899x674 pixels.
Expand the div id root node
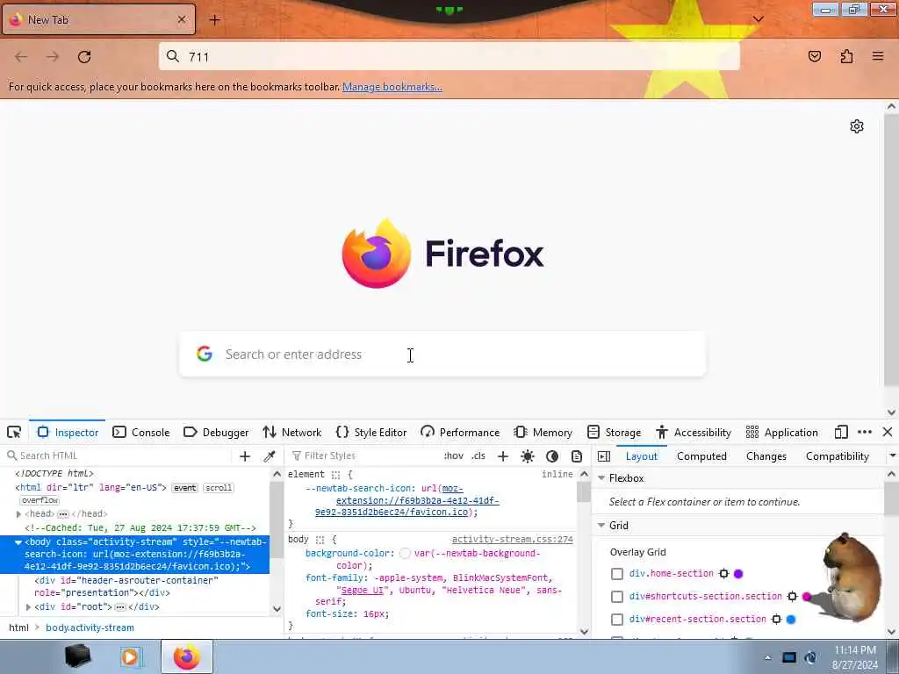click(28, 607)
